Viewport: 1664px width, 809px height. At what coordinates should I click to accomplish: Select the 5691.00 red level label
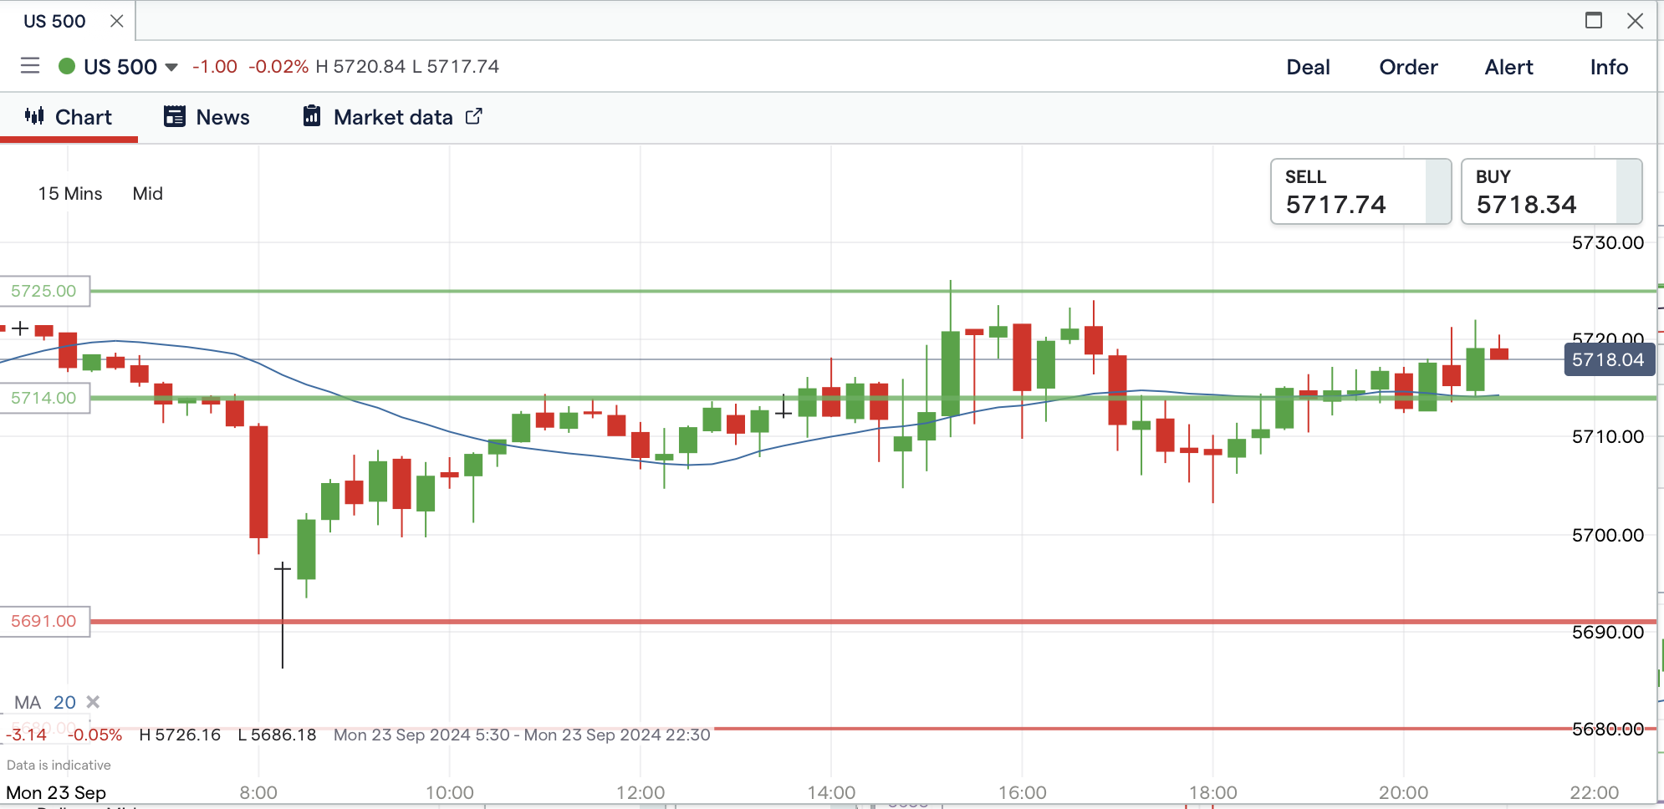(x=44, y=621)
